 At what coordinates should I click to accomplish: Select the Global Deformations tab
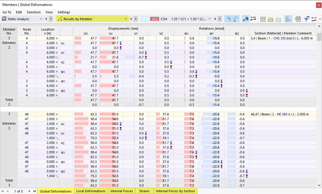pyautogui.click(x=56, y=191)
